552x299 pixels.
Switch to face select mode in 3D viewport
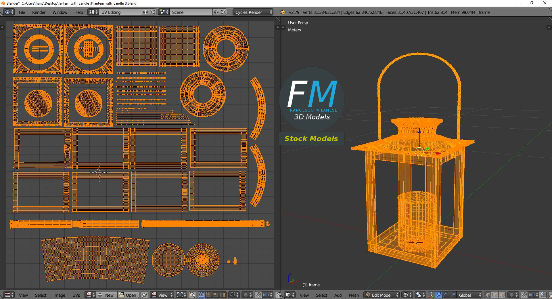tap(502, 295)
